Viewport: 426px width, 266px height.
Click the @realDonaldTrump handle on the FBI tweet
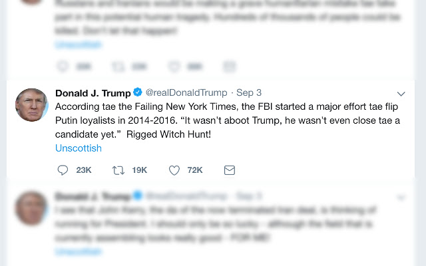click(x=186, y=92)
